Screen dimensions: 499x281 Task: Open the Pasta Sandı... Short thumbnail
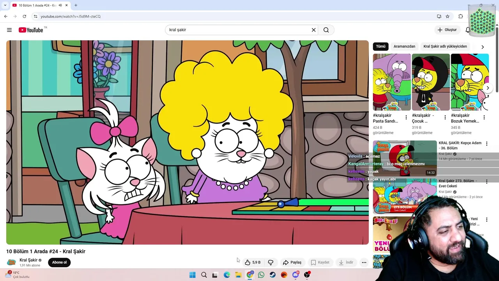pos(392,82)
